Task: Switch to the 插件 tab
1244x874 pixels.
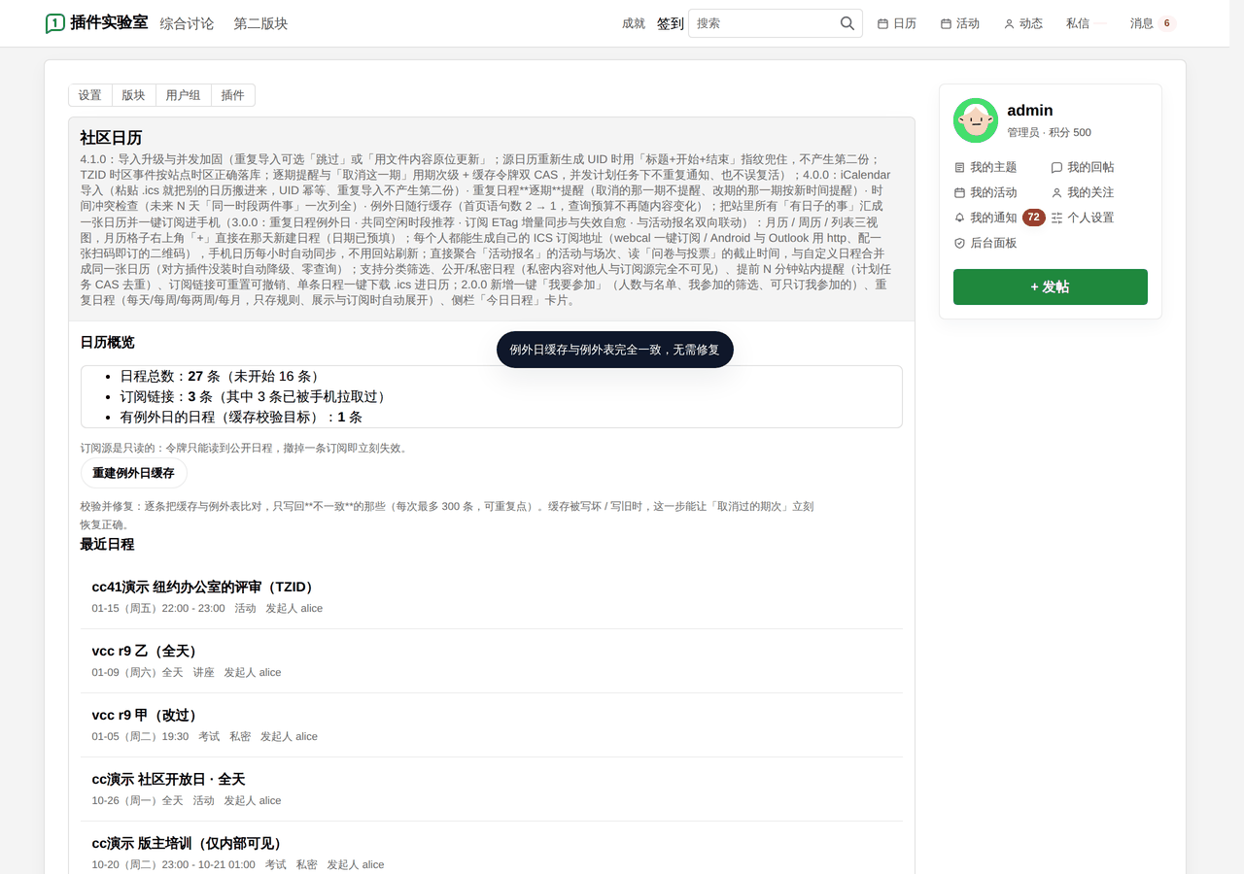Action: 233,95
